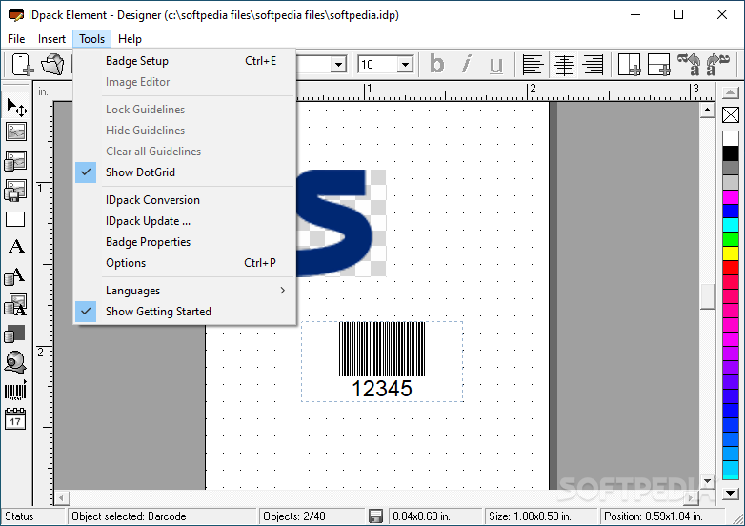Image resolution: width=745 pixels, height=526 pixels.
Task: Click the canvas horizontal scroll left arrow
Action: click(62, 498)
